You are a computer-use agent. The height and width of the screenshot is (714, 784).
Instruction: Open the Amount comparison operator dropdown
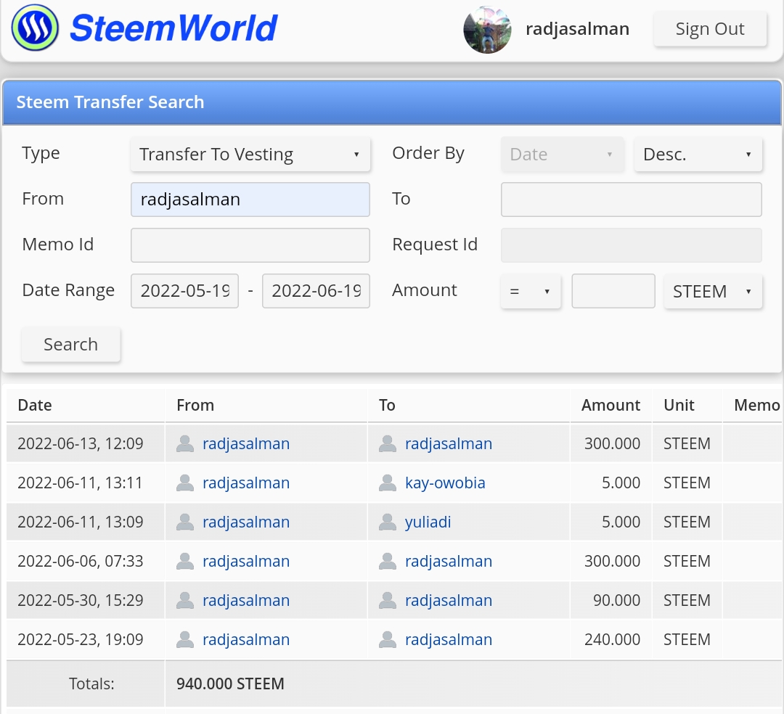coord(531,291)
